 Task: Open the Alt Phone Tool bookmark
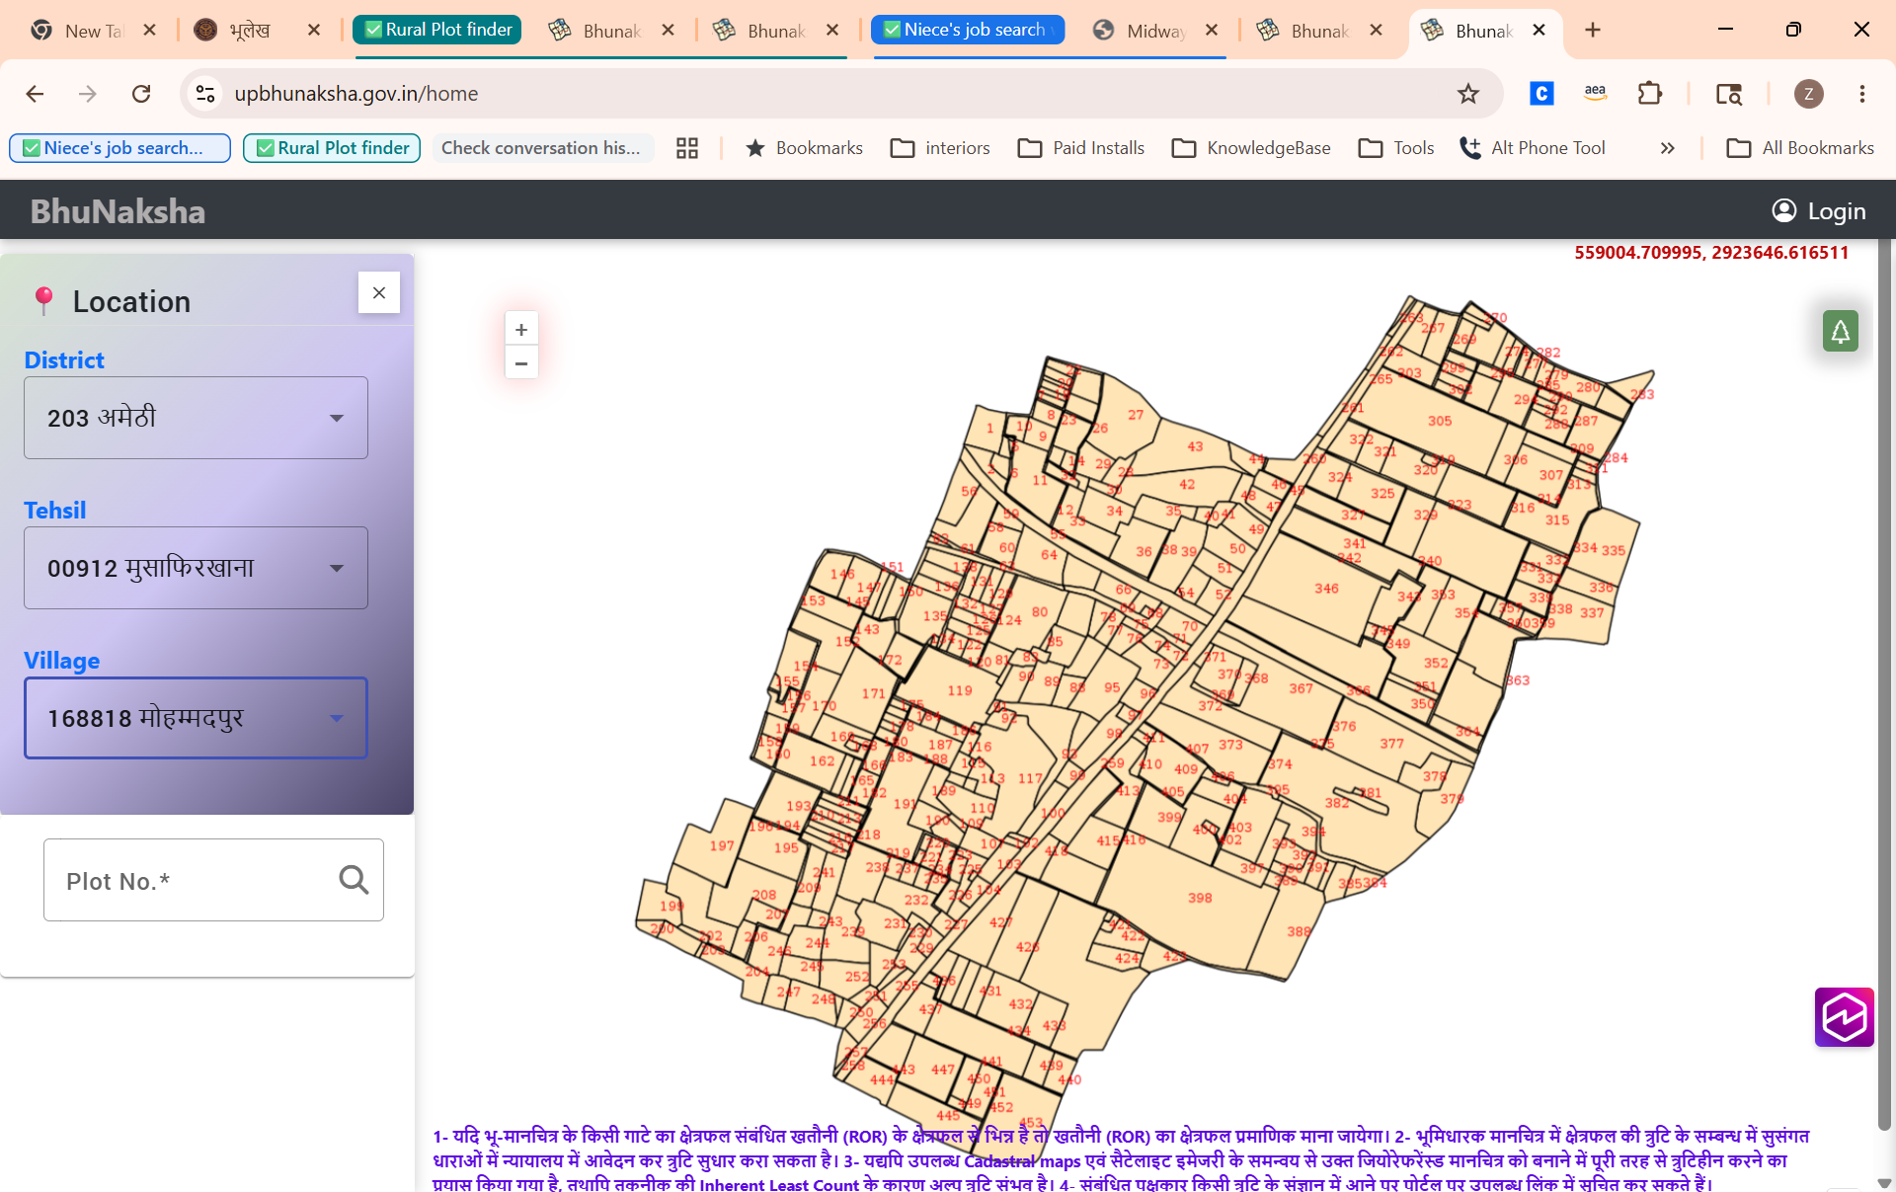tap(1533, 148)
